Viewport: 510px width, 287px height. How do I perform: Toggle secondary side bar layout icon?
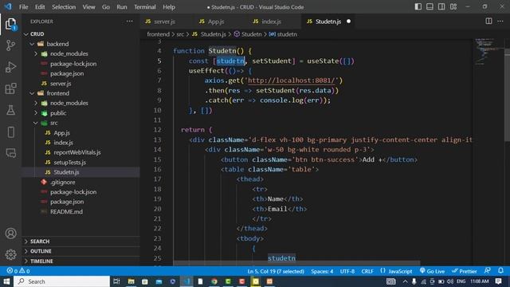pos(441,7)
